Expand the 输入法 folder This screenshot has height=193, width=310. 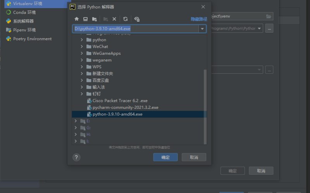coord(82,87)
